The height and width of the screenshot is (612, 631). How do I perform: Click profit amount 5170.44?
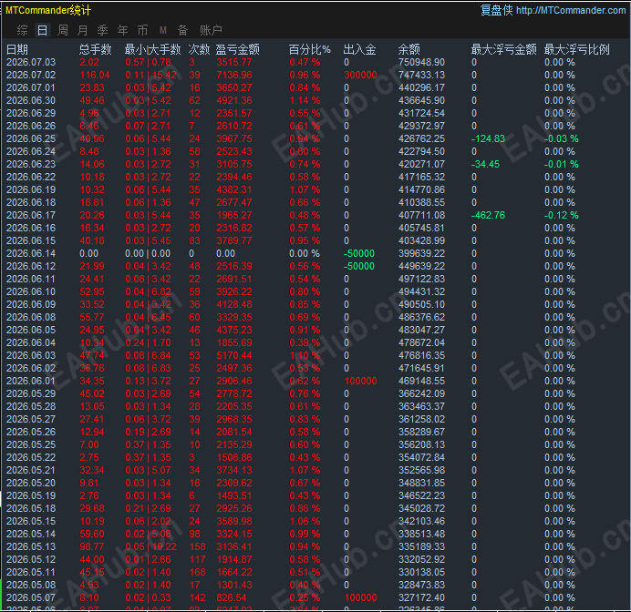pyautogui.click(x=234, y=355)
